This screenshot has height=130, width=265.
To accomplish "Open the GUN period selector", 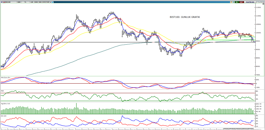I will [x=19, y=2].
